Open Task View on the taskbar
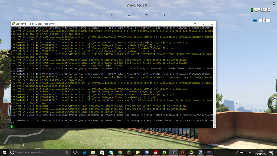 pos(75,152)
